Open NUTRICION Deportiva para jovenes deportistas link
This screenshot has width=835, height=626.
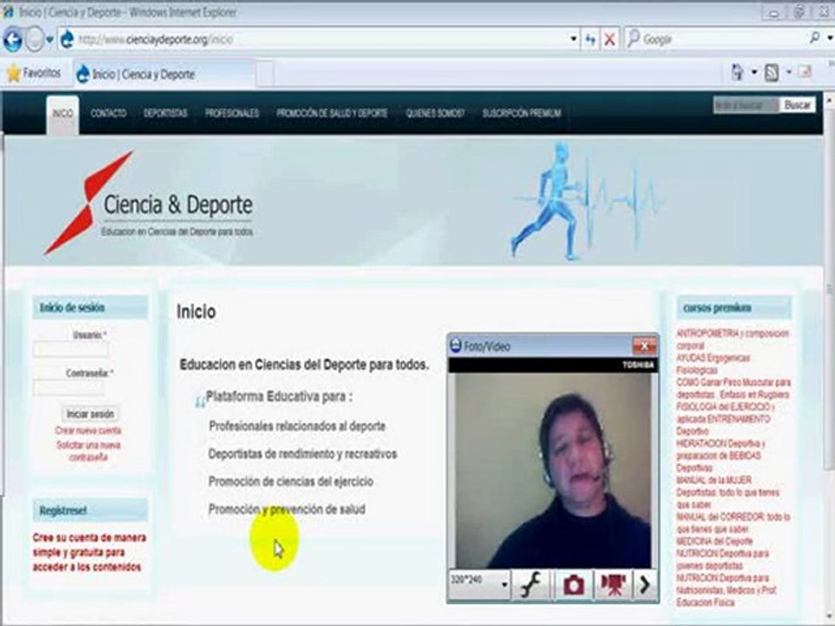pos(723,559)
